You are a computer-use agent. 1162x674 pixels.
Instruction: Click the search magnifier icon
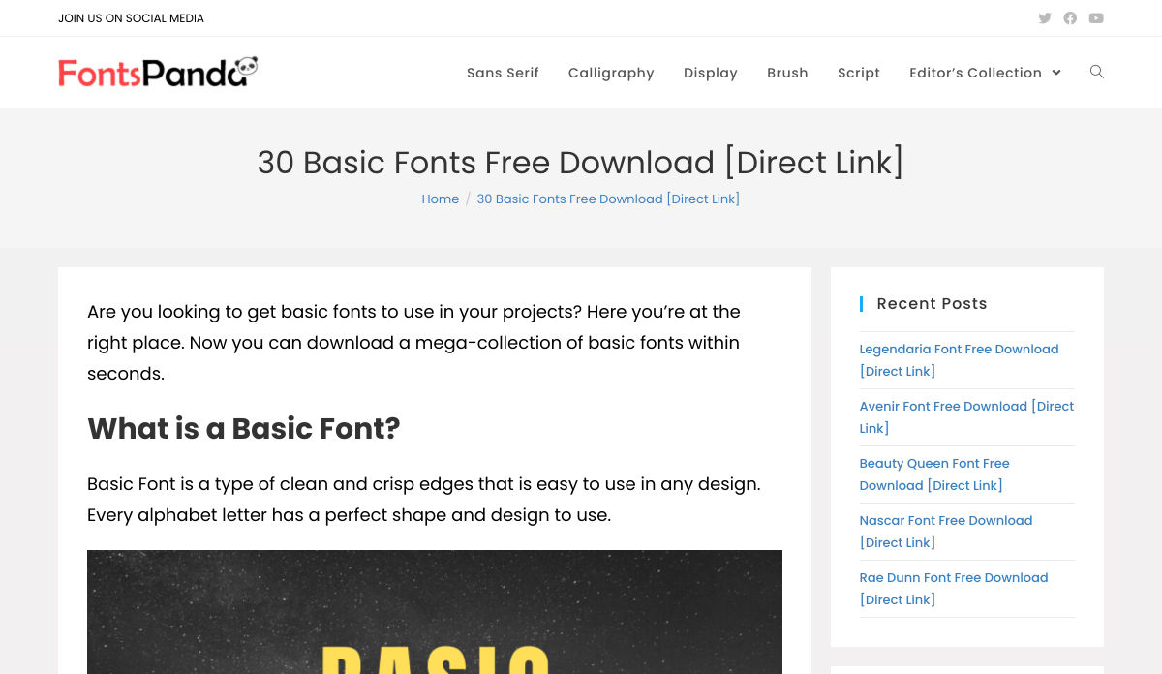[x=1096, y=72]
